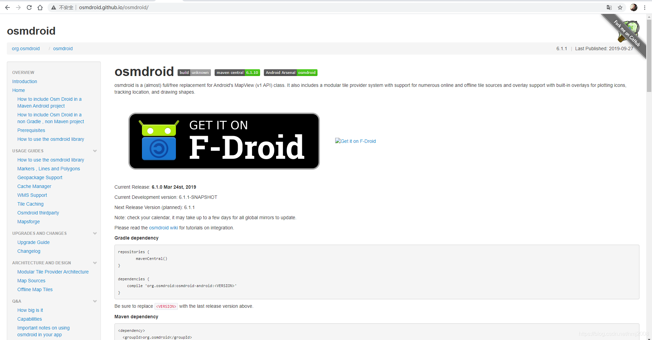652x340 pixels.
Task: Open the user profile avatar
Action: click(x=634, y=7)
